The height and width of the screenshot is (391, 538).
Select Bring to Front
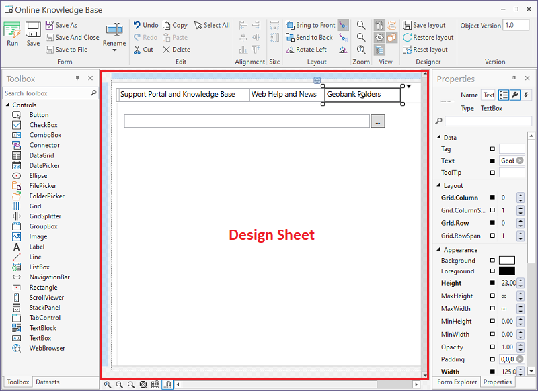tap(310, 25)
